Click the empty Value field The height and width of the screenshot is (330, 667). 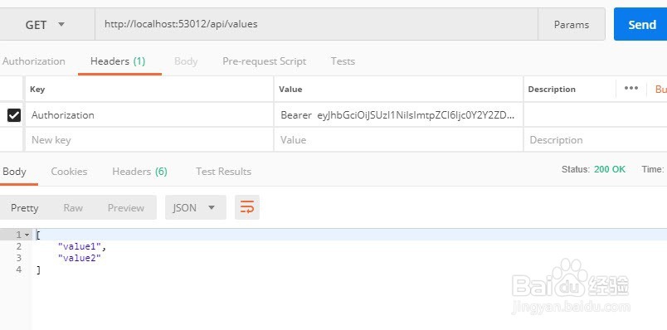398,140
